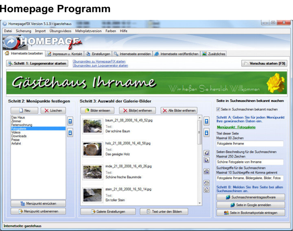Select 'Zimmer' in menu list

[38, 121]
